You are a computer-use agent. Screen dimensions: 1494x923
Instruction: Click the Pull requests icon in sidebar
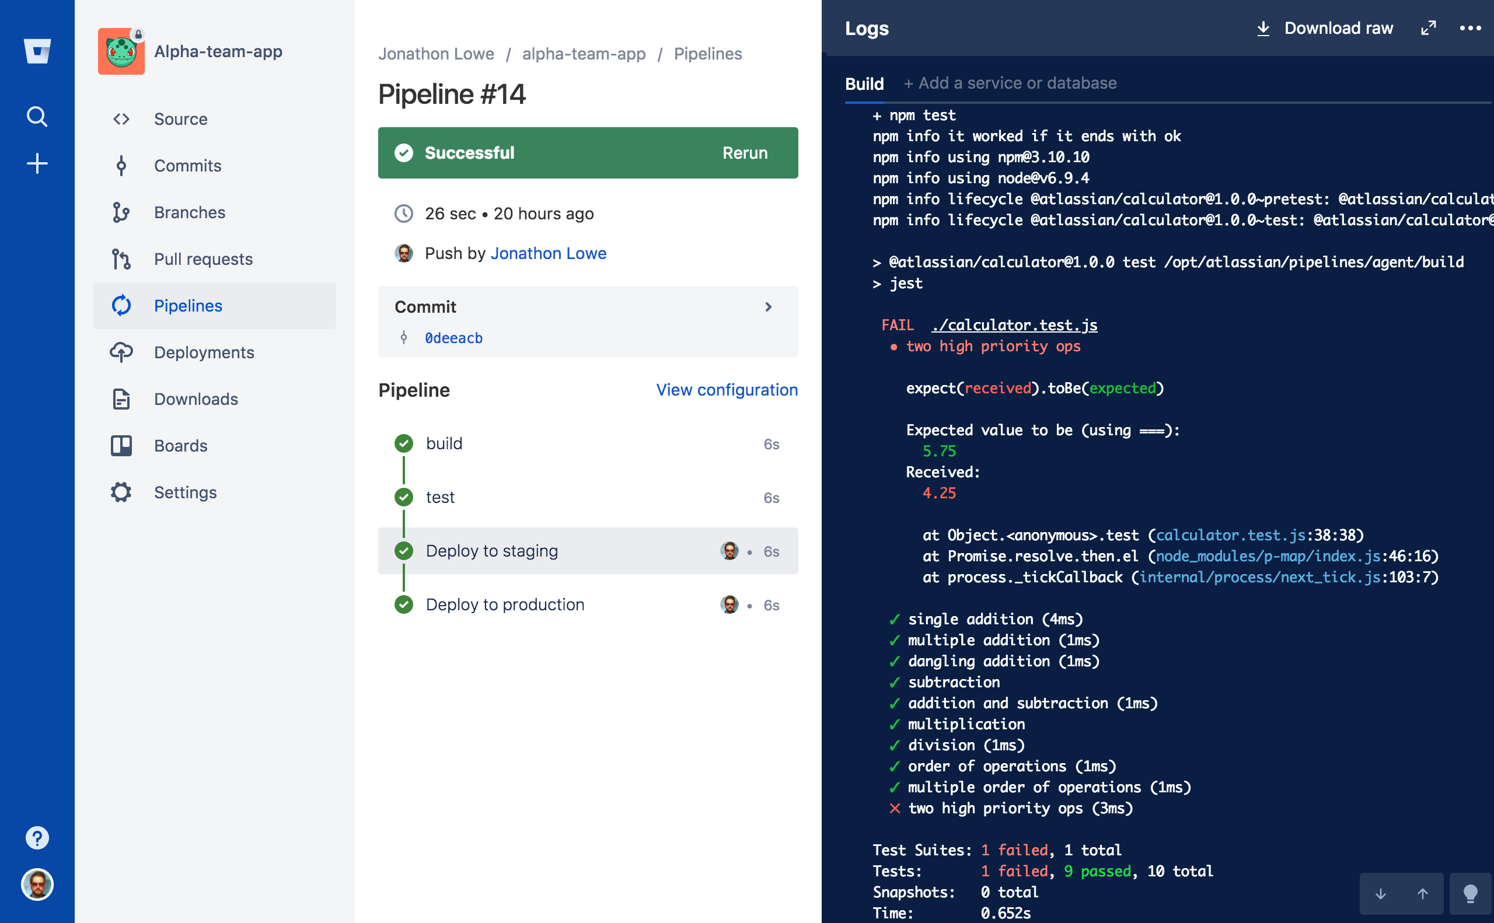121,259
